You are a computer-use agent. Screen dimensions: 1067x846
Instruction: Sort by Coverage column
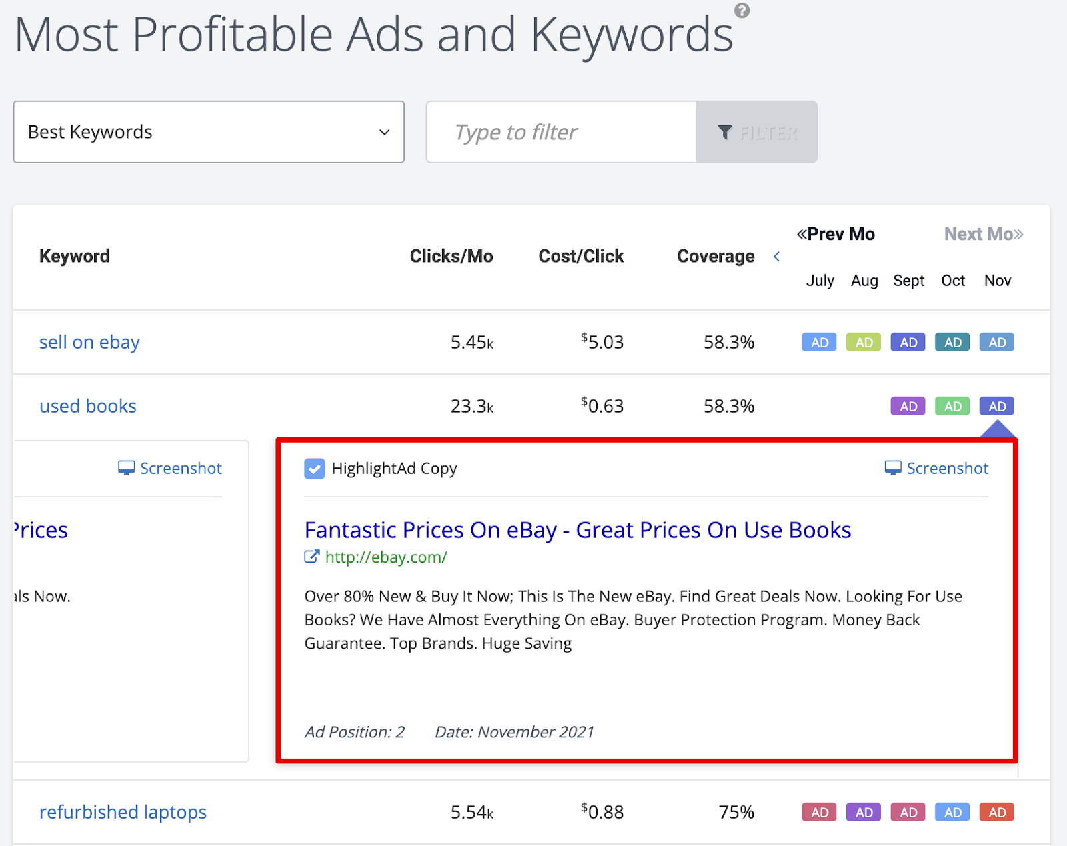point(716,256)
